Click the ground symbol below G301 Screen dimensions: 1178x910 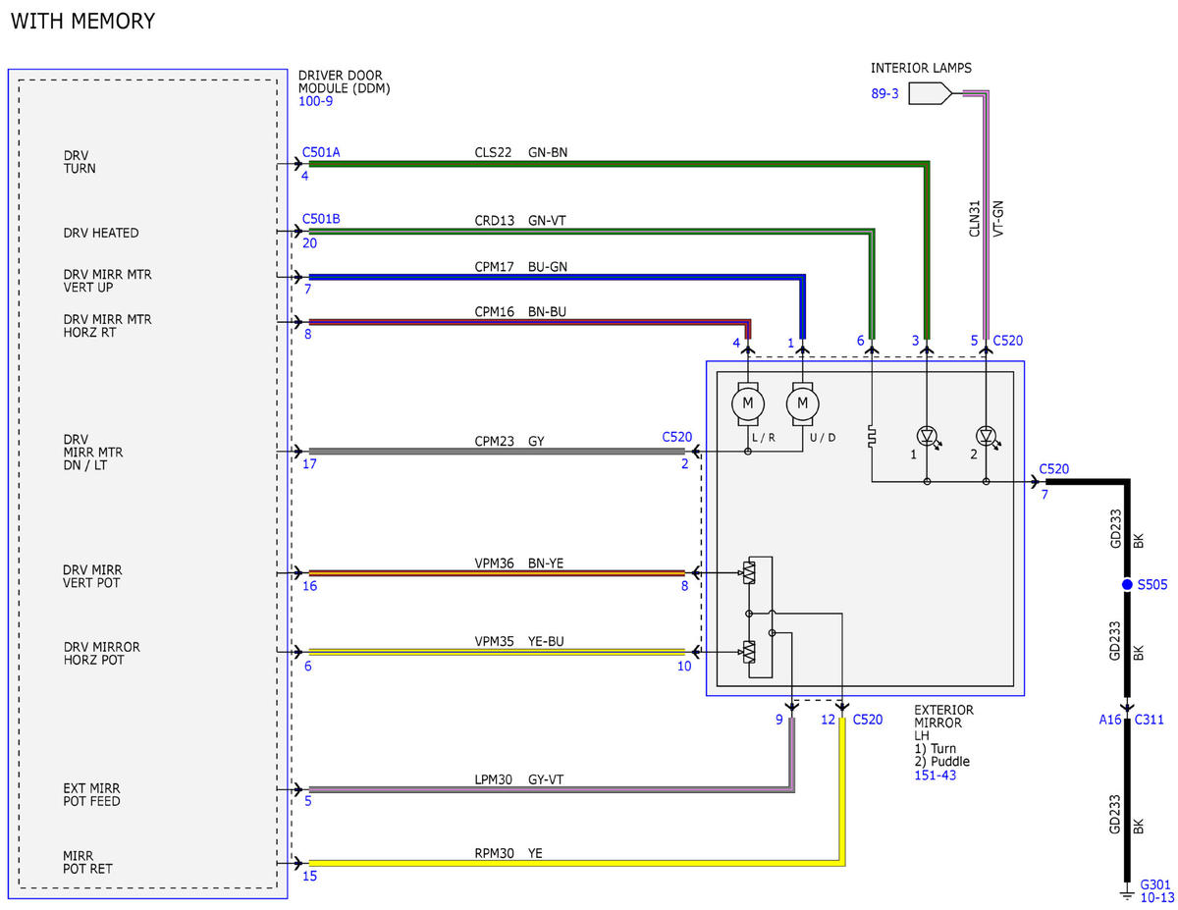[x=1128, y=894]
